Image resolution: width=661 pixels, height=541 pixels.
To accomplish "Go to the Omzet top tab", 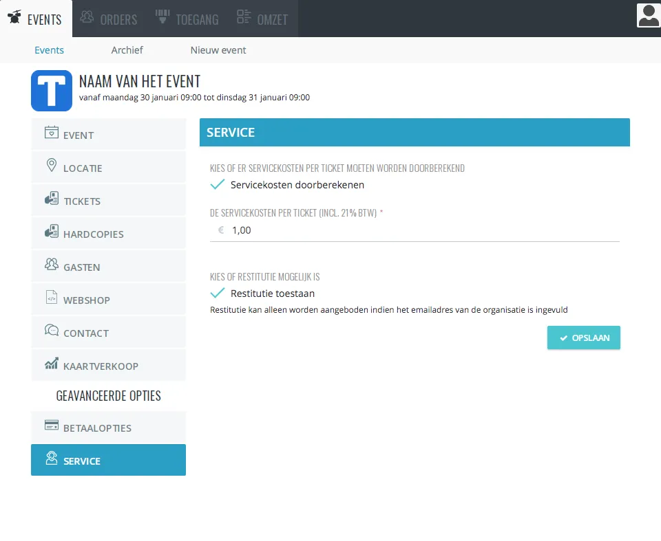I will (x=262, y=19).
